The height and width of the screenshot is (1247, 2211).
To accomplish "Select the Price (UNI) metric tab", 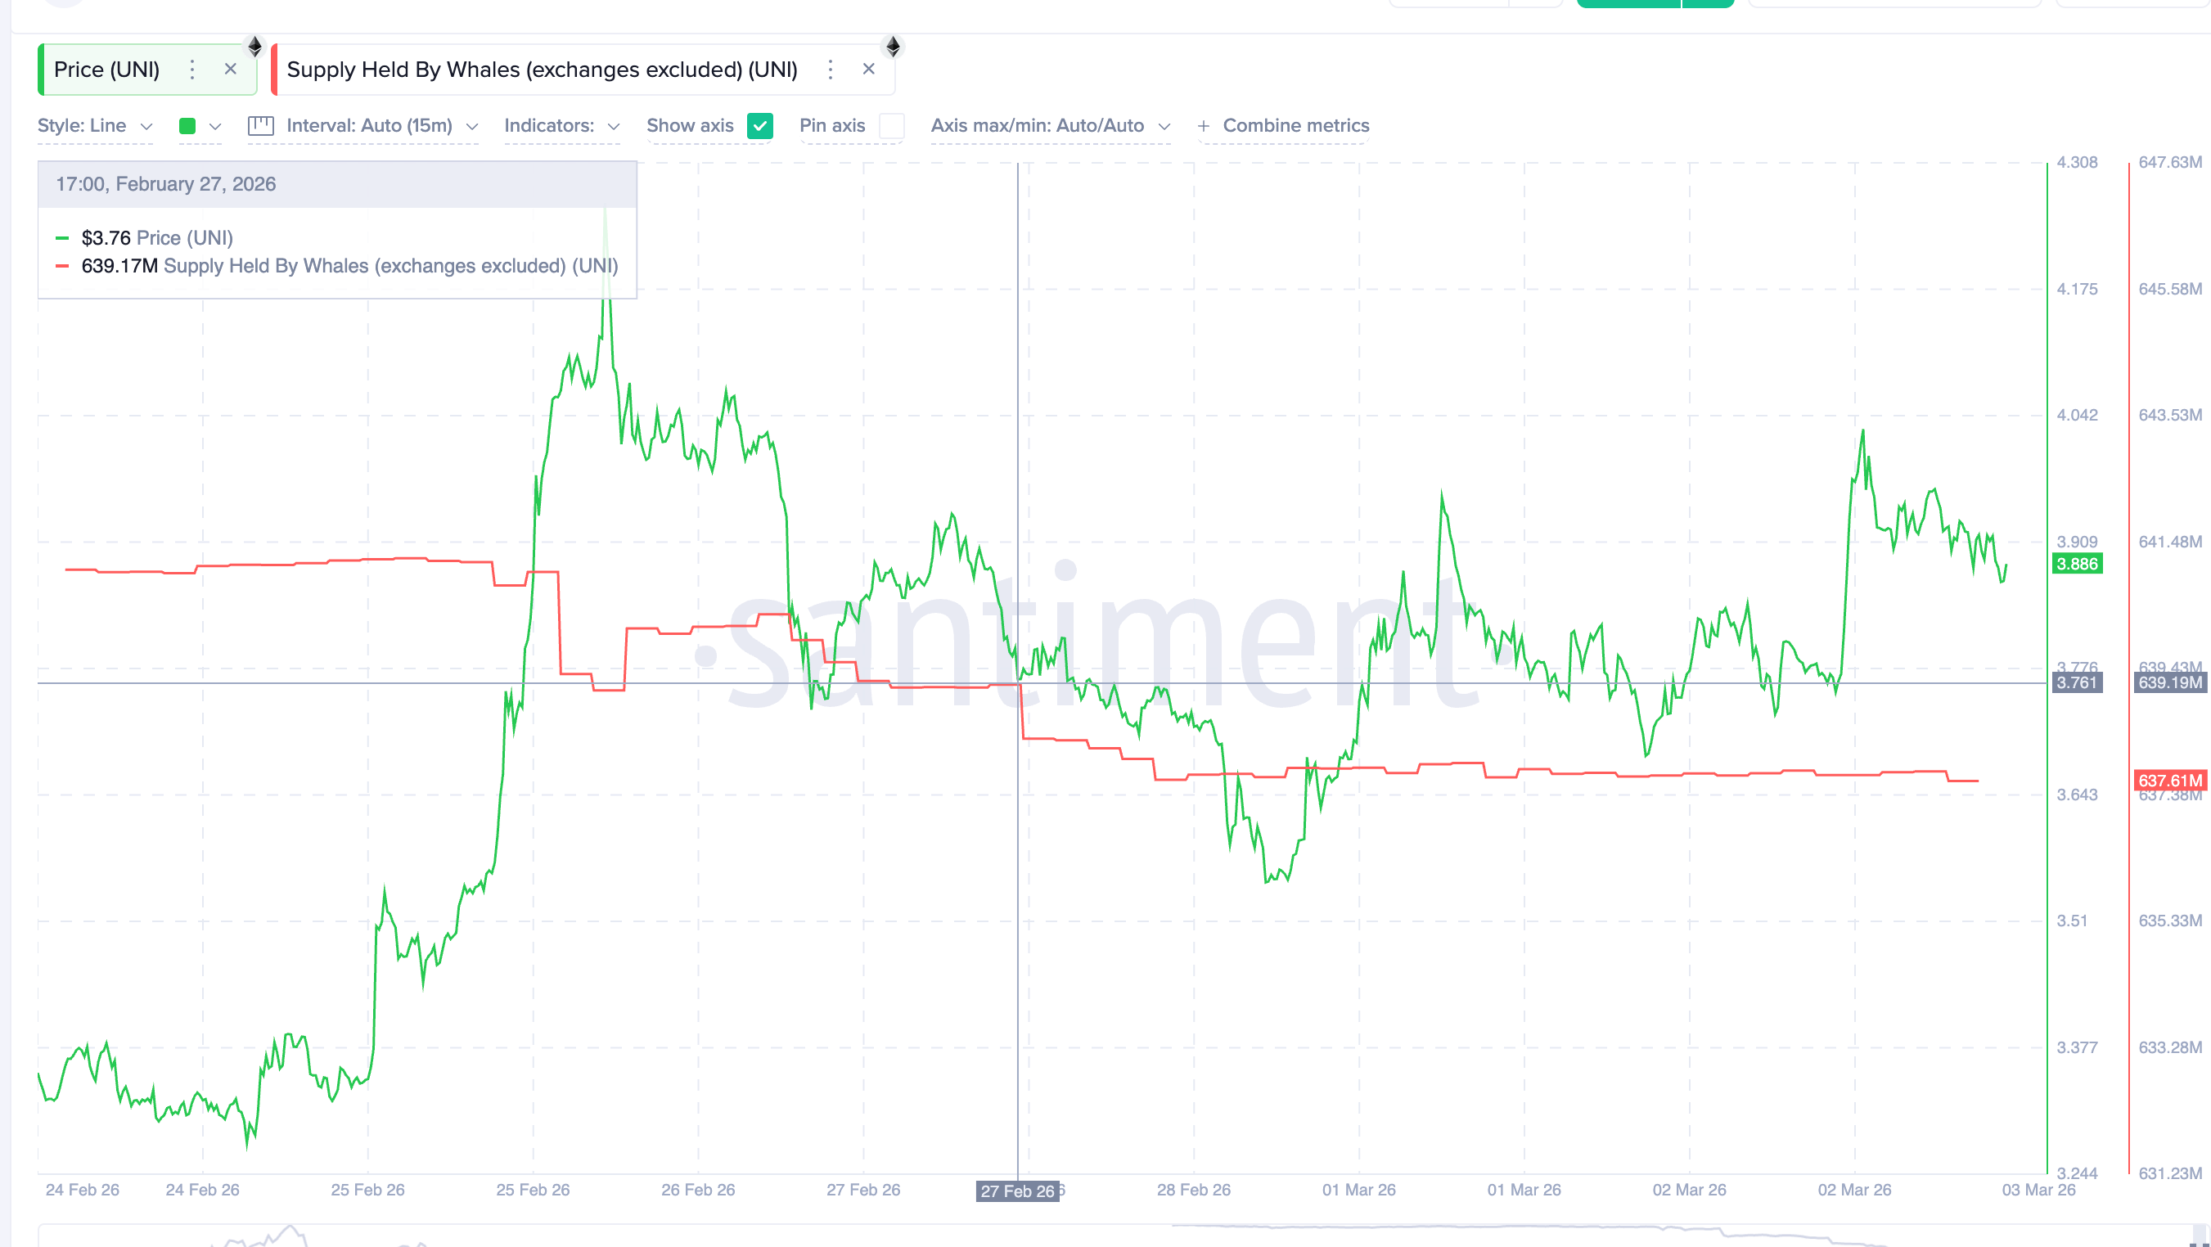I will click(x=107, y=70).
